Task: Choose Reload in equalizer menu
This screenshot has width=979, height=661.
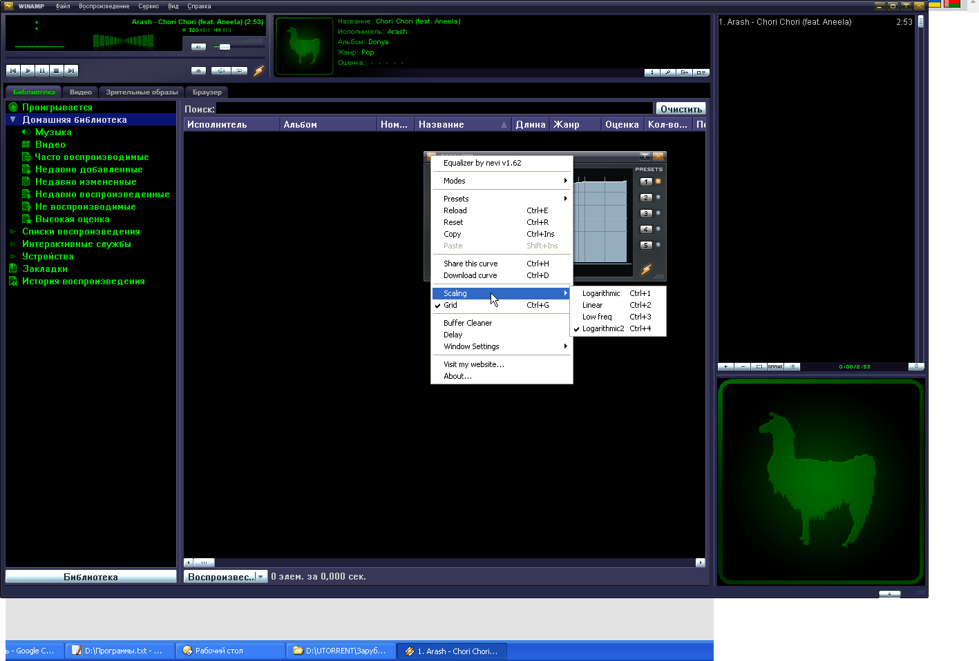Action: tap(502, 210)
